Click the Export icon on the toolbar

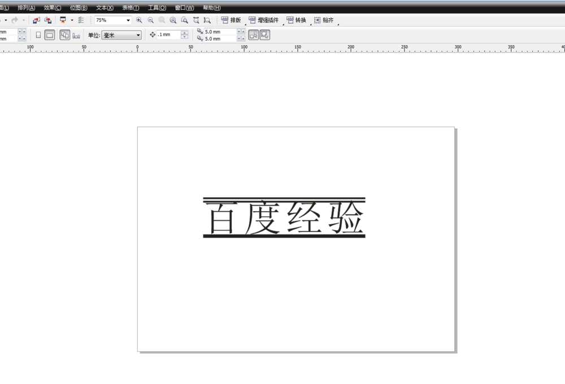point(48,20)
